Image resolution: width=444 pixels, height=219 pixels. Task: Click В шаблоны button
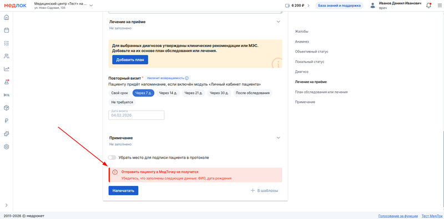pos(265,190)
